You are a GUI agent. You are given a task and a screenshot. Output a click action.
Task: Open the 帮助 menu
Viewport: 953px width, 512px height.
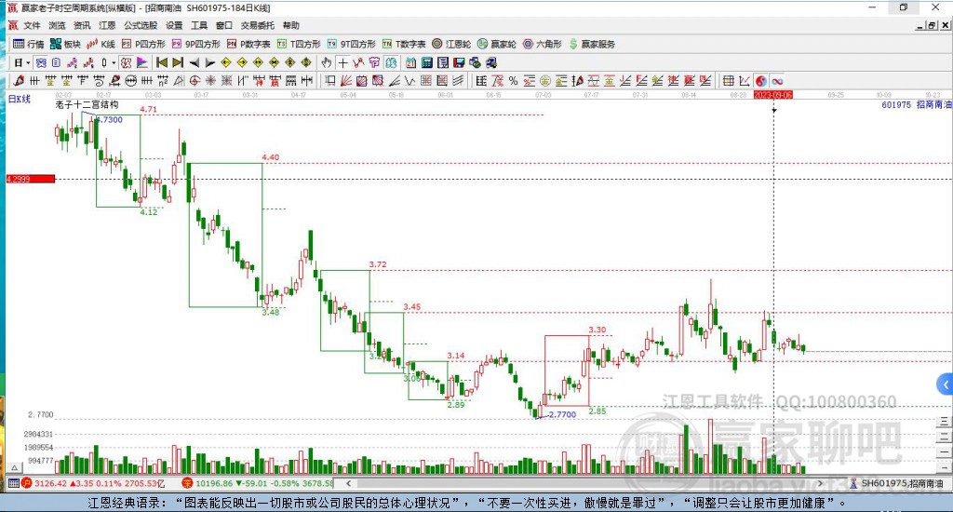pos(290,25)
